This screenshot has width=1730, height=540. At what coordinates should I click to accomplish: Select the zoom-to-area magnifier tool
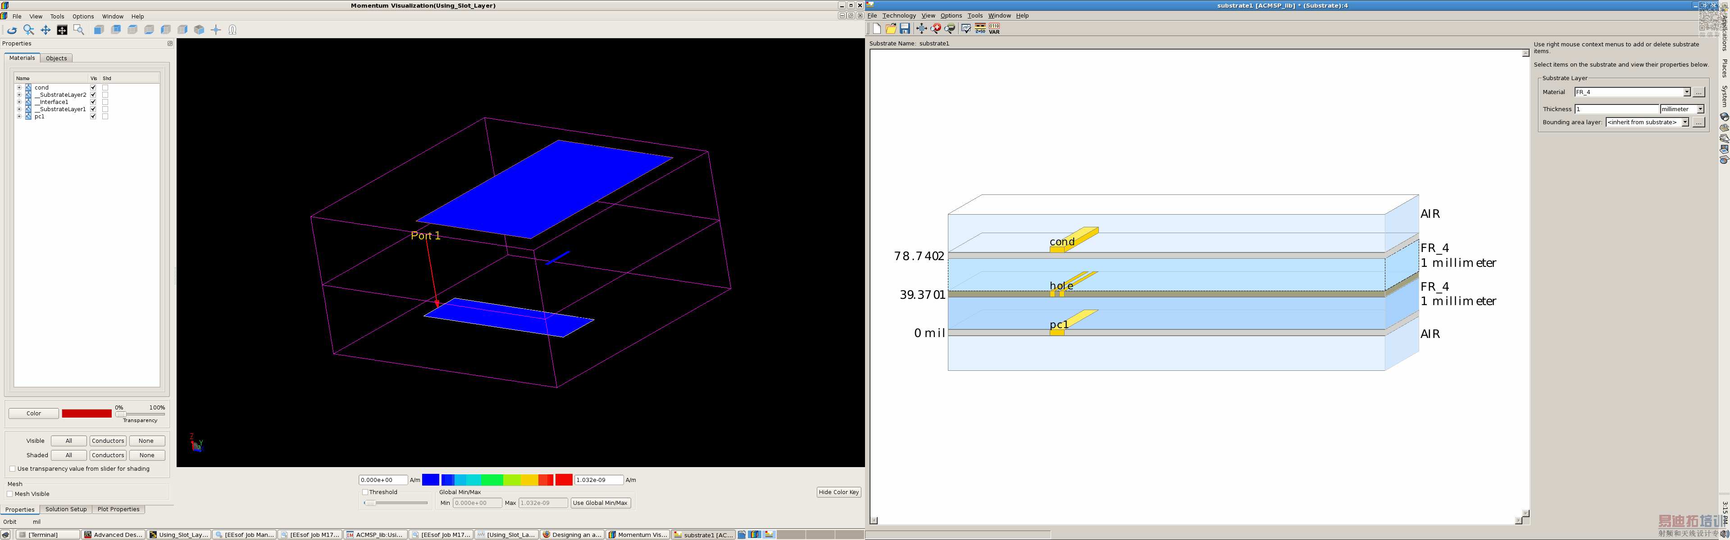tap(78, 30)
